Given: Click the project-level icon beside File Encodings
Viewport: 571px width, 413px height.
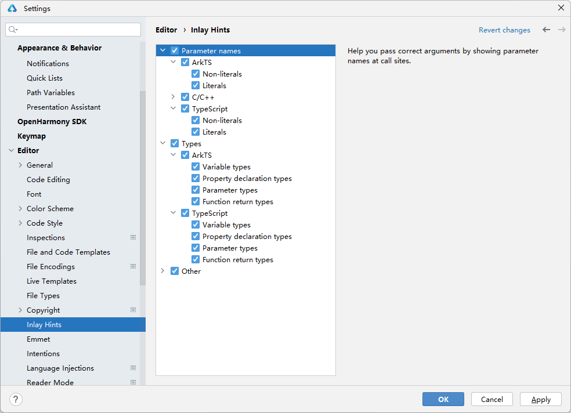Looking at the screenshot, I should pyautogui.click(x=133, y=266).
